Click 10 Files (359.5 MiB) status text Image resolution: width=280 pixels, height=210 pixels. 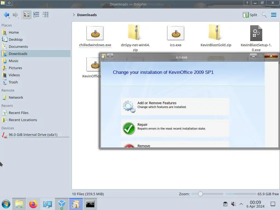click(x=88, y=194)
